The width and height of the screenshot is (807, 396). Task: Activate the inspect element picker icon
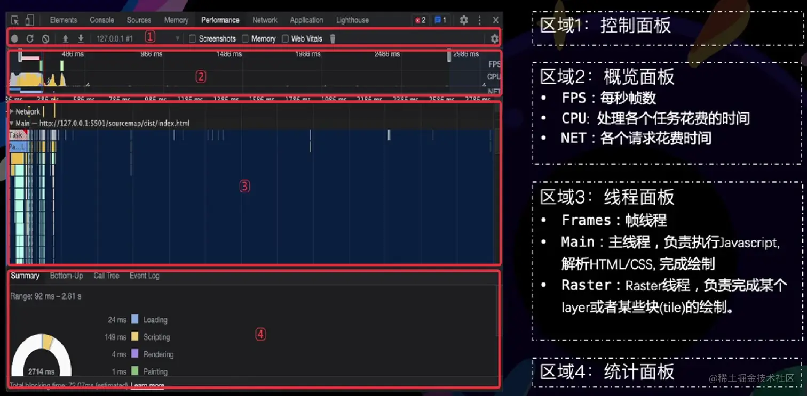coord(15,20)
